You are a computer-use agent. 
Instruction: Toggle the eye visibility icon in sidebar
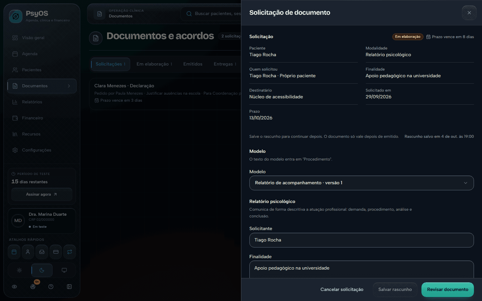tap(14, 287)
